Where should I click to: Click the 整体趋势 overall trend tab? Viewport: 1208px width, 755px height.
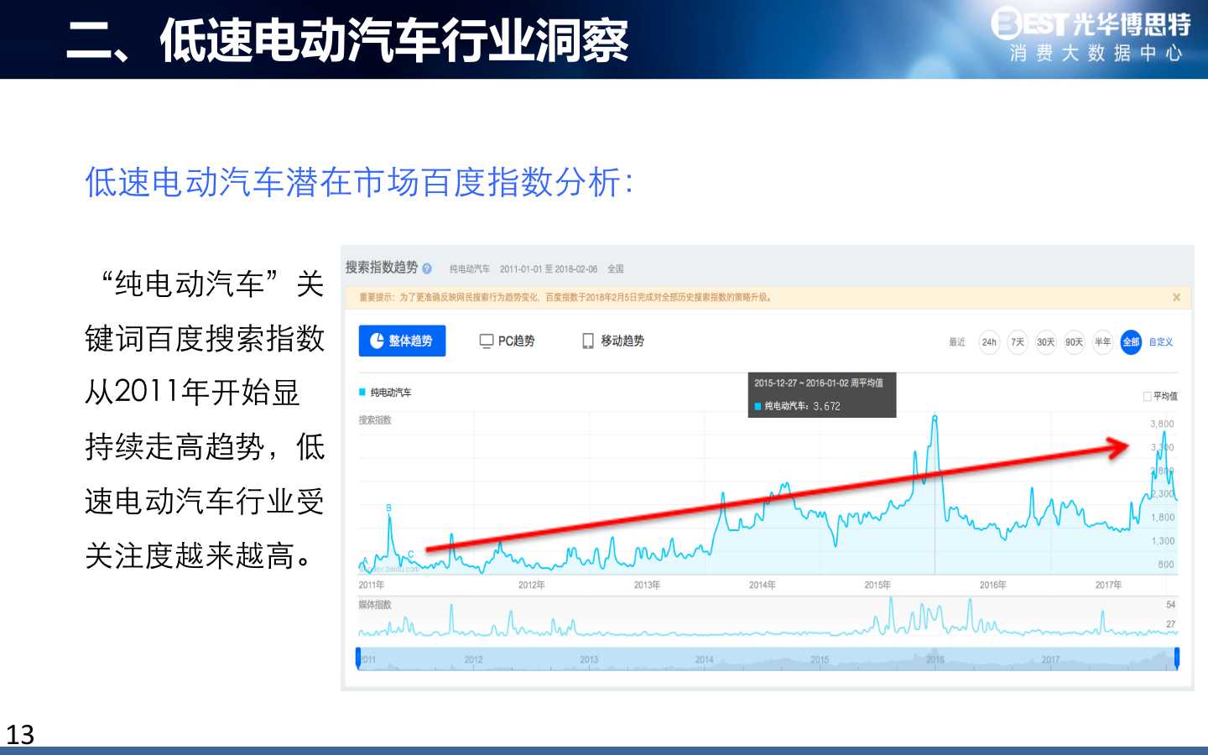coord(402,341)
